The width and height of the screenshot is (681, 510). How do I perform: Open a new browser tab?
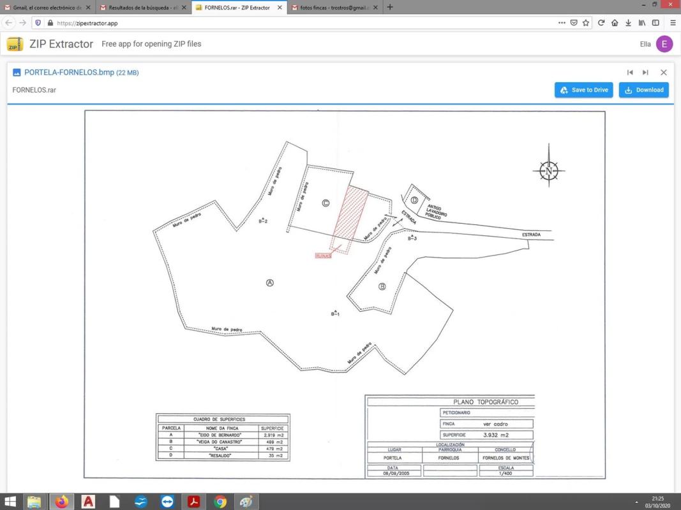pyautogui.click(x=390, y=8)
